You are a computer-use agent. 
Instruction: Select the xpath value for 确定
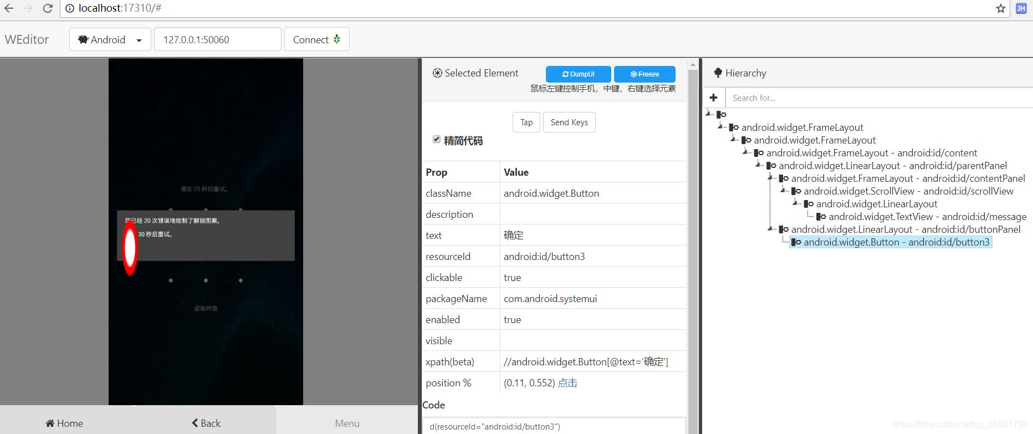586,362
